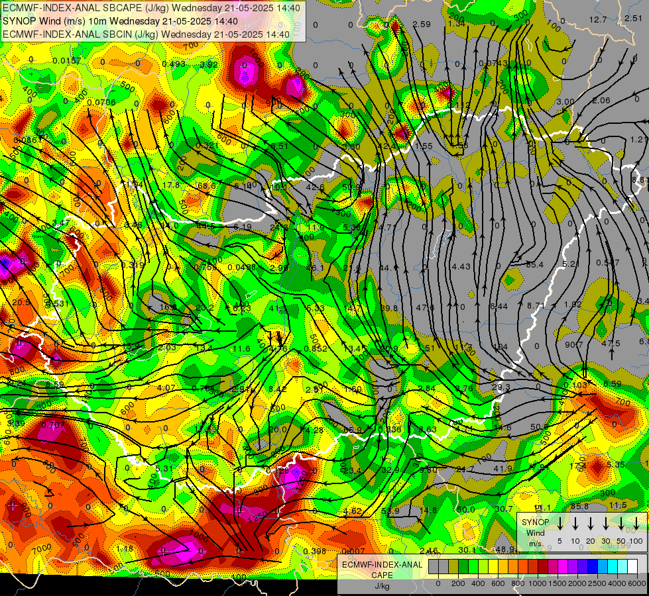Click the 1.55 value on the map
Viewport: 649px width, 596px height.
(x=424, y=146)
